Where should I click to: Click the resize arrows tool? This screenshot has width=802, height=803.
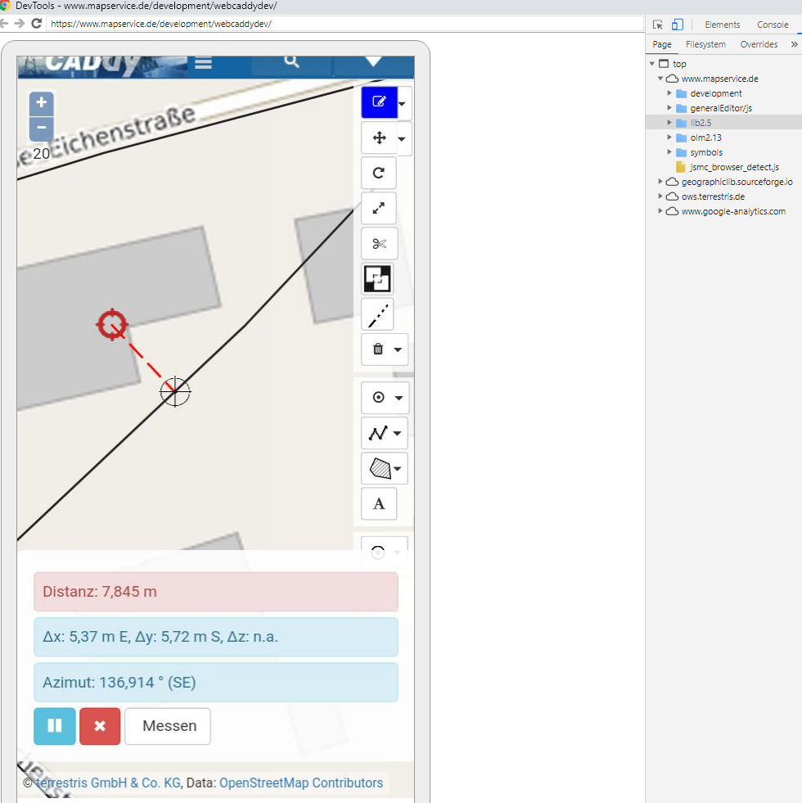[x=379, y=209]
